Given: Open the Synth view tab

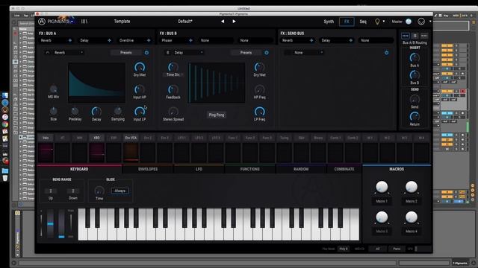Looking at the screenshot, I should 329,22.
